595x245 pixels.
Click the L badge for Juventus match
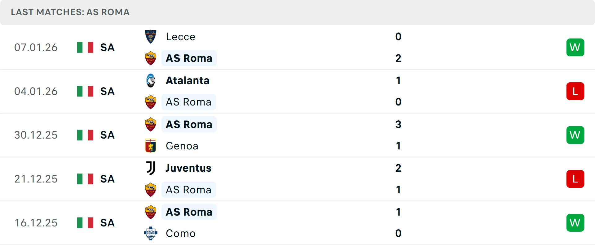pos(575,179)
